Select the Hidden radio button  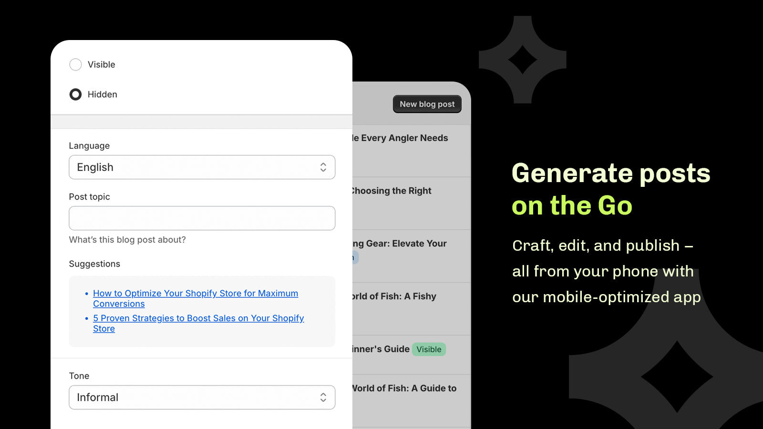point(75,94)
